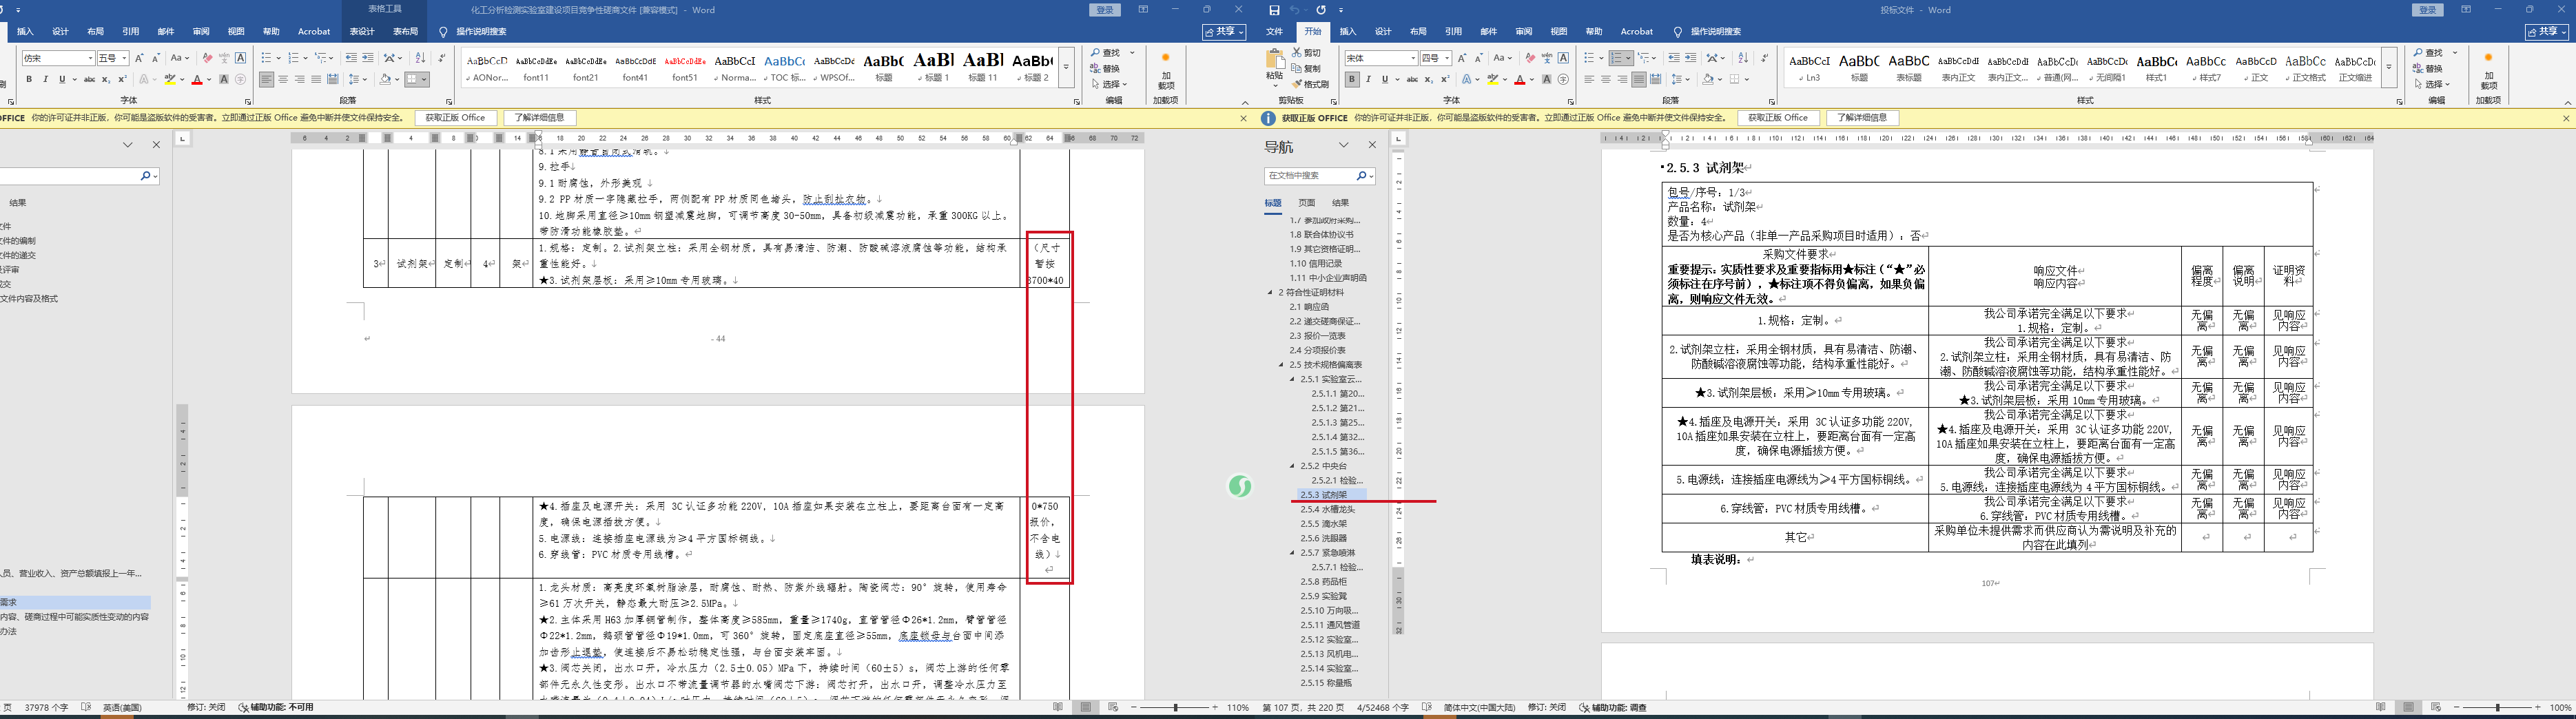Click the magnifier icon in navigation search box
2576x719 pixels.
[x=1362, y=176]
